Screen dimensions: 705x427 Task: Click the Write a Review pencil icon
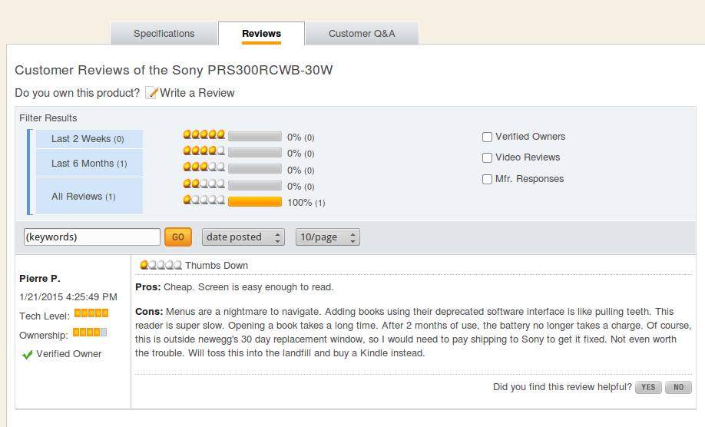151,93
